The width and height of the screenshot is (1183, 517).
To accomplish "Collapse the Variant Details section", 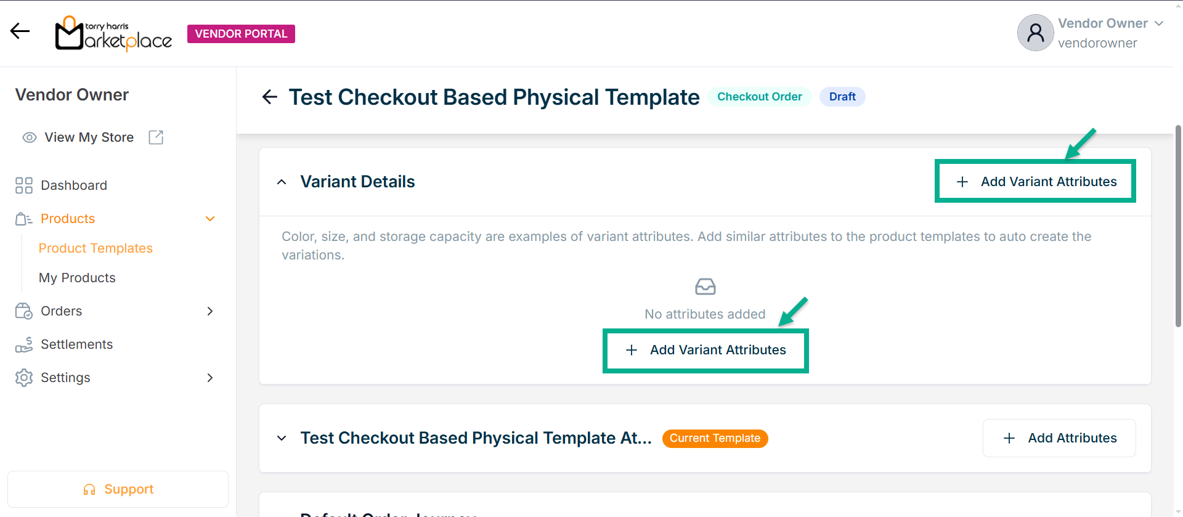I will point(282,182).
